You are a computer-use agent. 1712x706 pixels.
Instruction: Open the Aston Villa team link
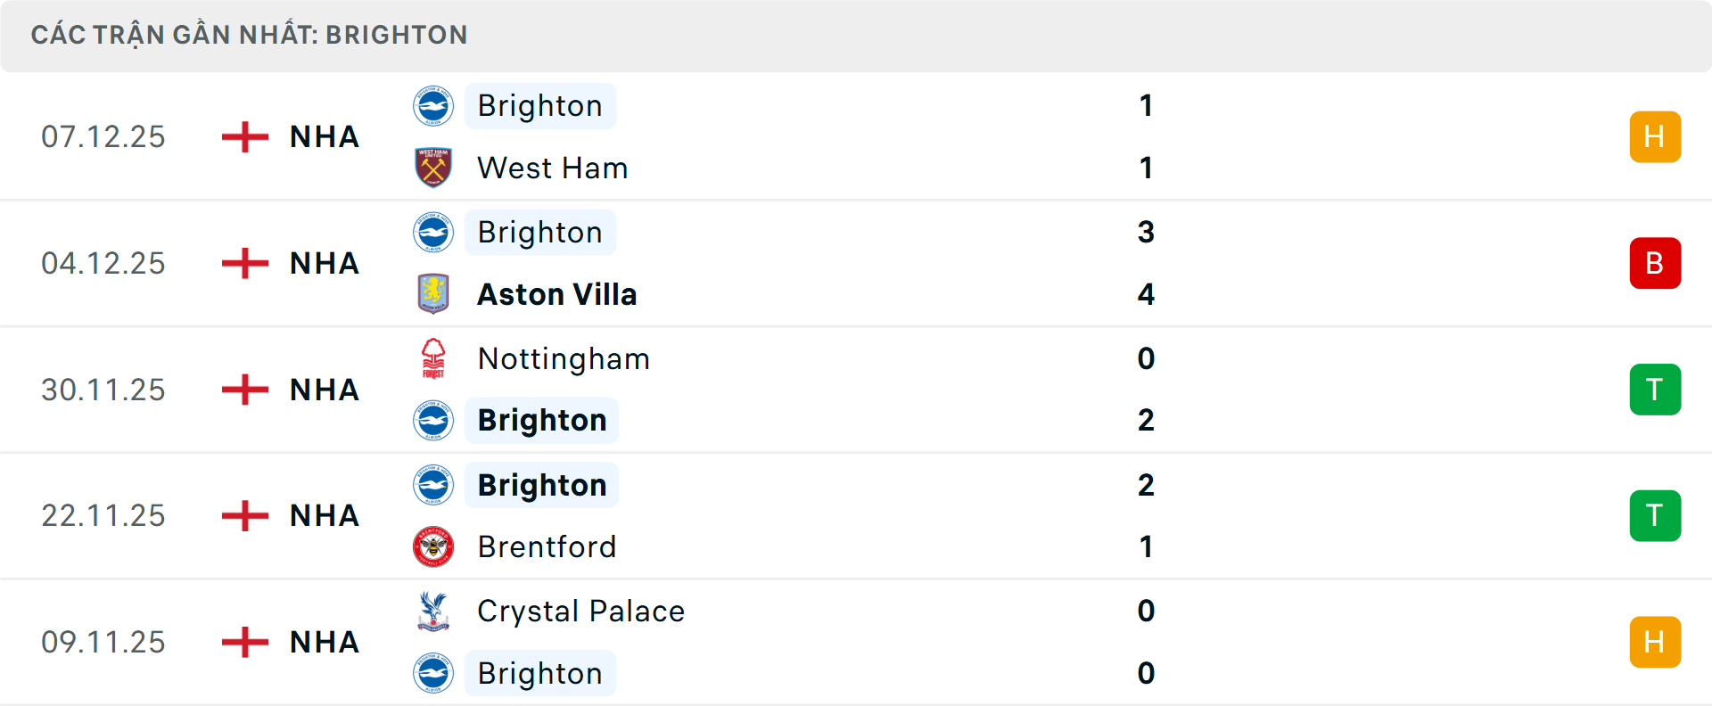coord(556,294)
